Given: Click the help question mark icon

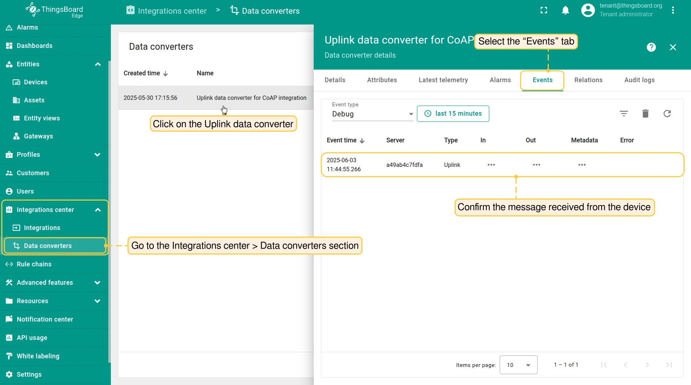Looking at the screenshot, I should coord(651,47).
